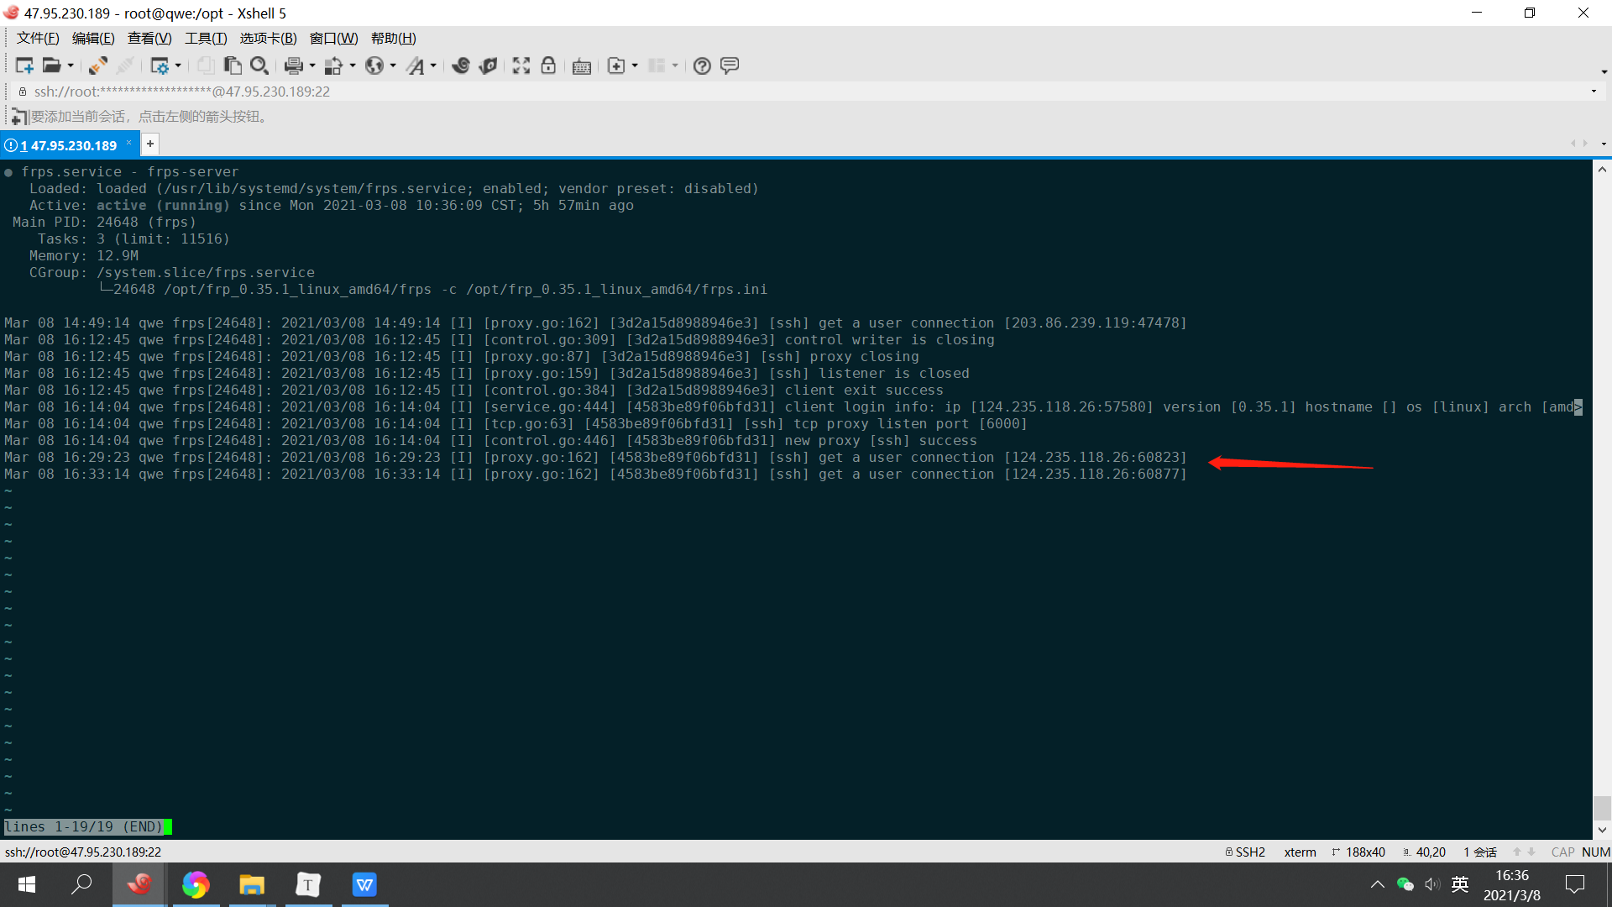Open WeChat from the system tray
The width and height of the screenshot is (1612, 907).
(1405, 884)
